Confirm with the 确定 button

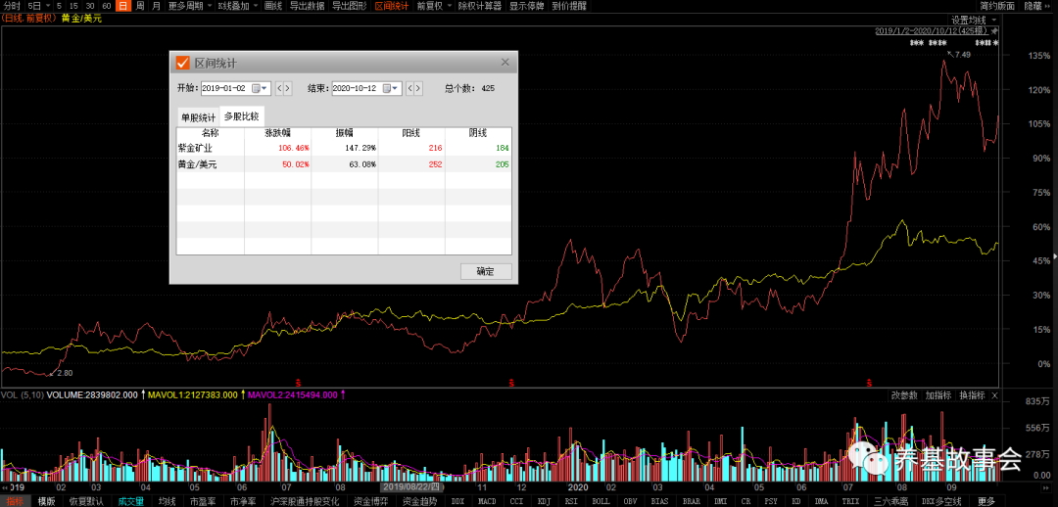click(485, 272)
